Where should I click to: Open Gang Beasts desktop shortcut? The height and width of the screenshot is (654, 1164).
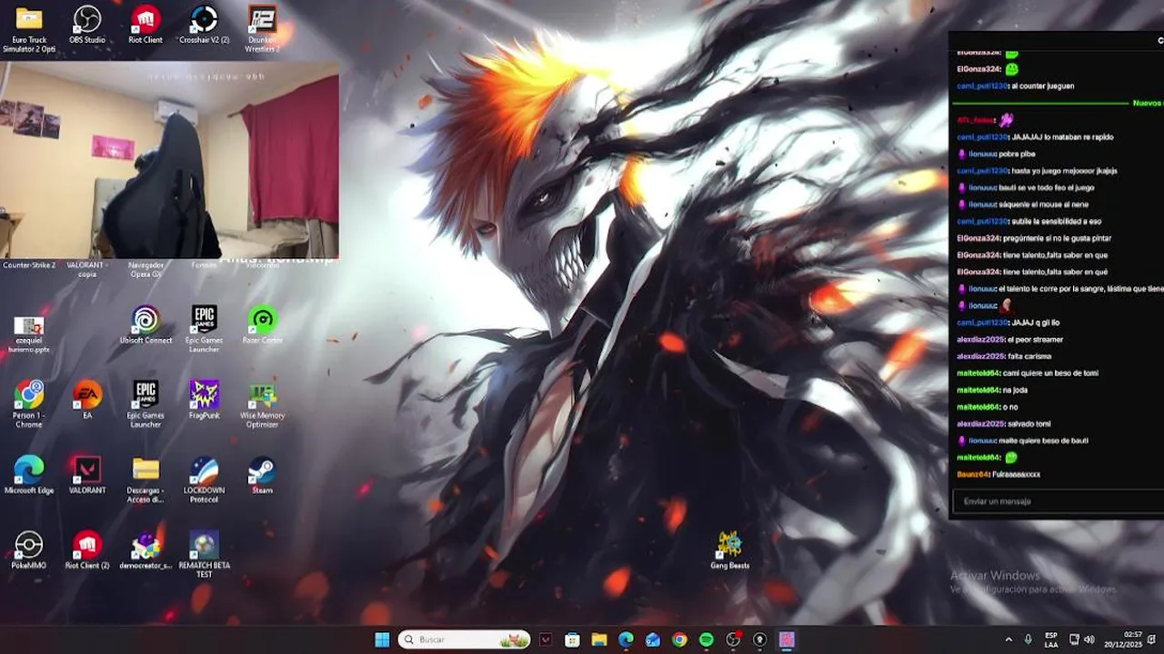pyautogui.click(x=729, y=550)
